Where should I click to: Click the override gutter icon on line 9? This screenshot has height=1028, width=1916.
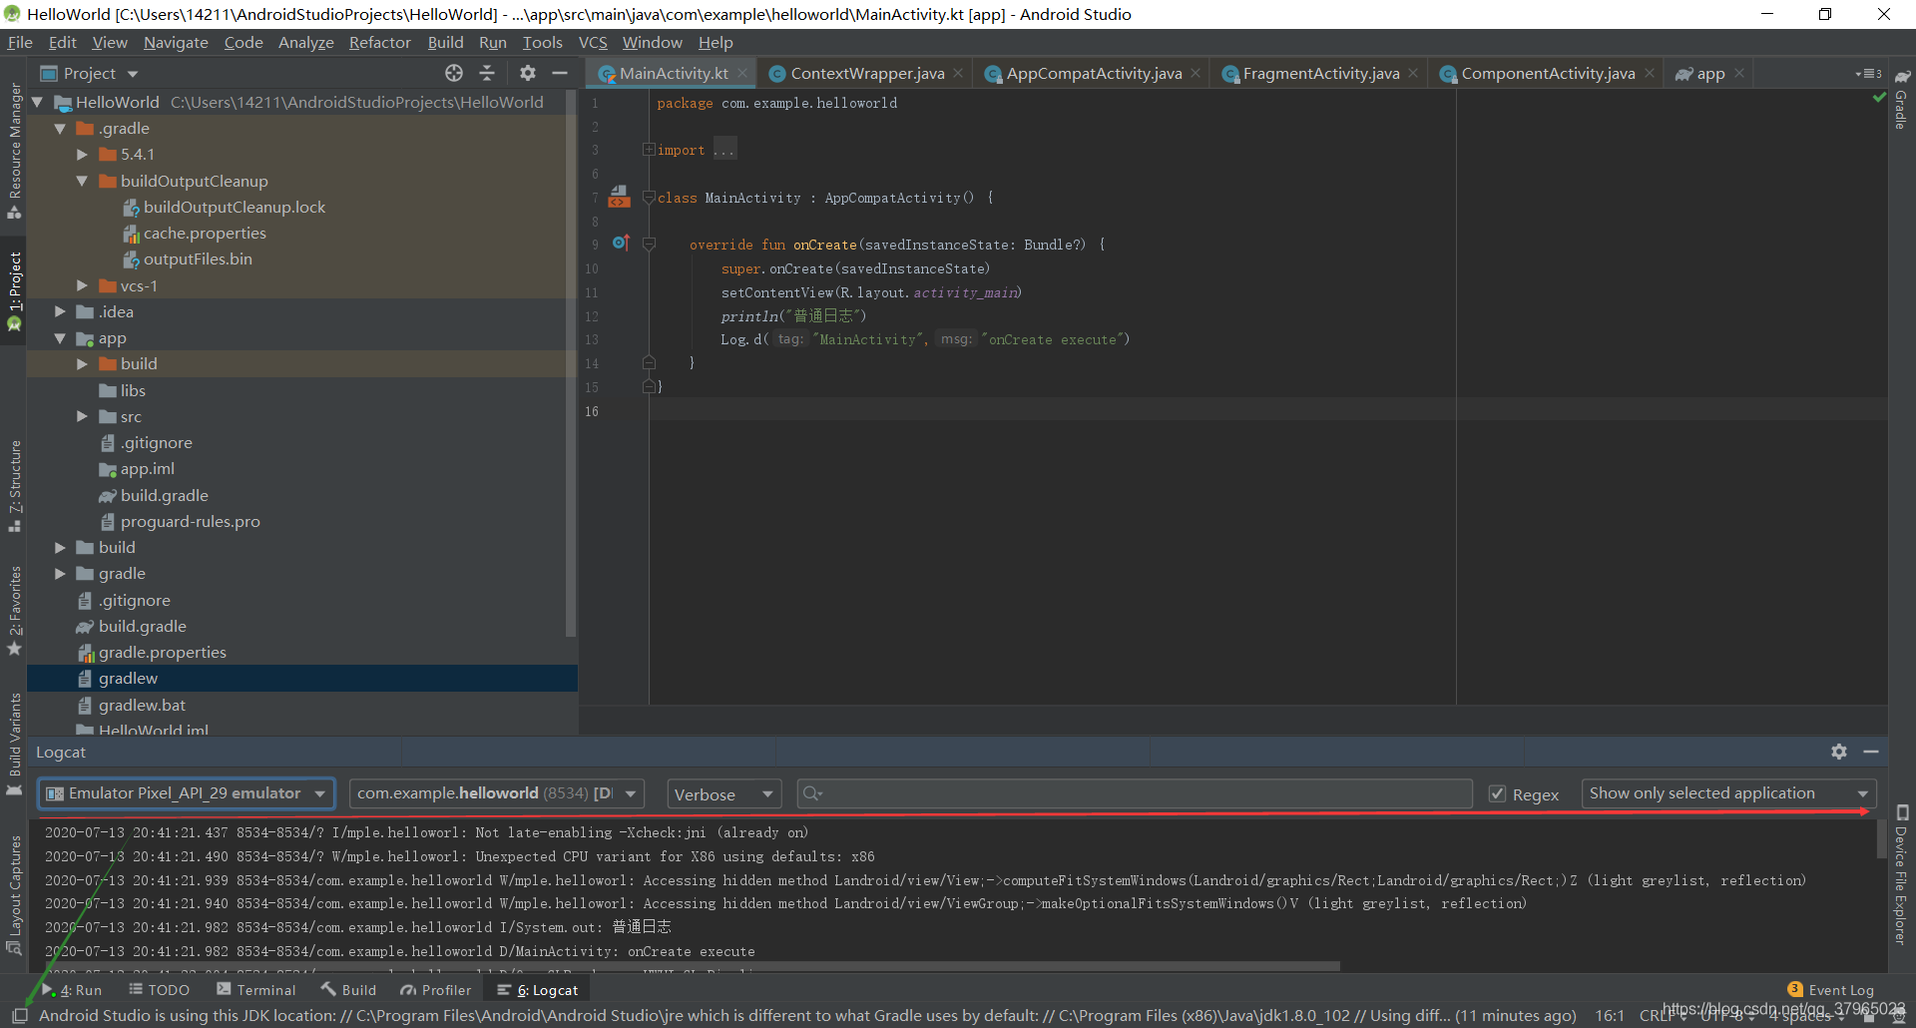click(621, 243)
